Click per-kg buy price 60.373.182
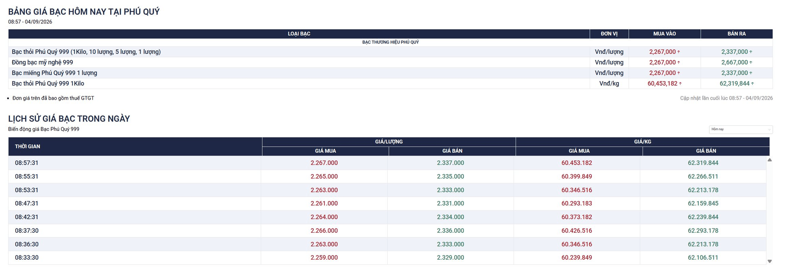The image size is (789, 275). [577, 217]
